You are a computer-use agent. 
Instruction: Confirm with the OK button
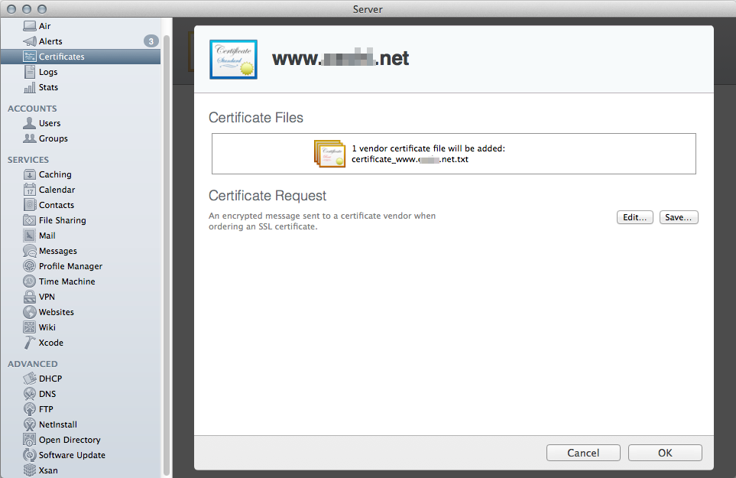(665, 453)
